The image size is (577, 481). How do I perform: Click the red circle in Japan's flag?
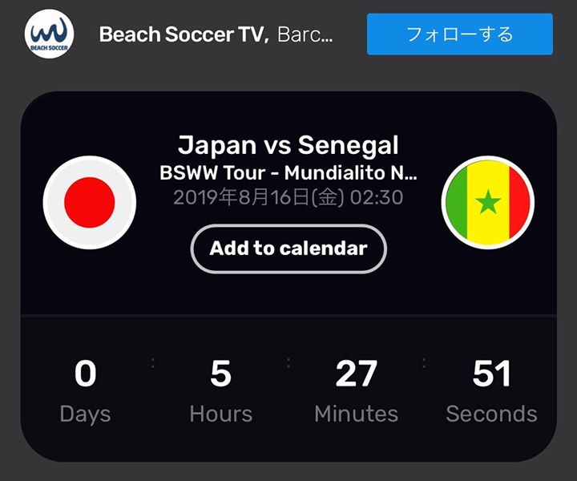[90, 202]
